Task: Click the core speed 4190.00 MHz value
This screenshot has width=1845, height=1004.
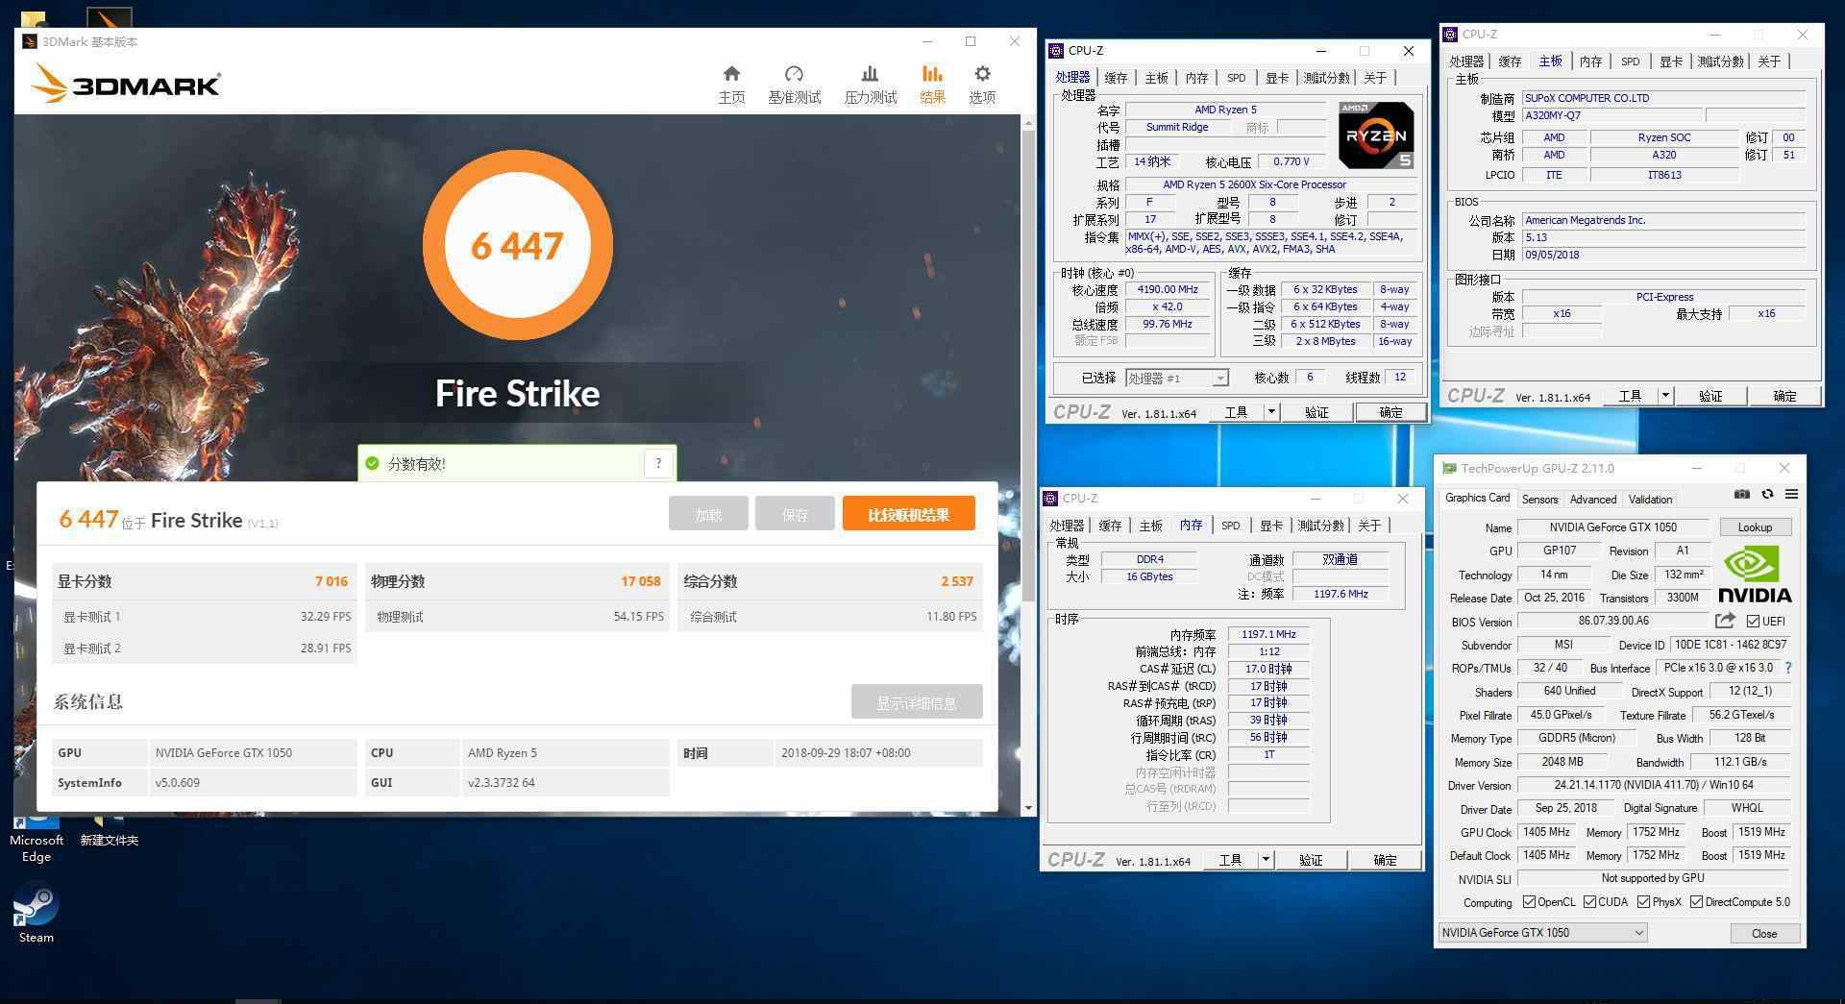Action: coord(1167,289)
